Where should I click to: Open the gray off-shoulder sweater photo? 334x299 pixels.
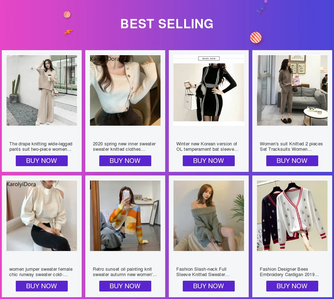209,216
